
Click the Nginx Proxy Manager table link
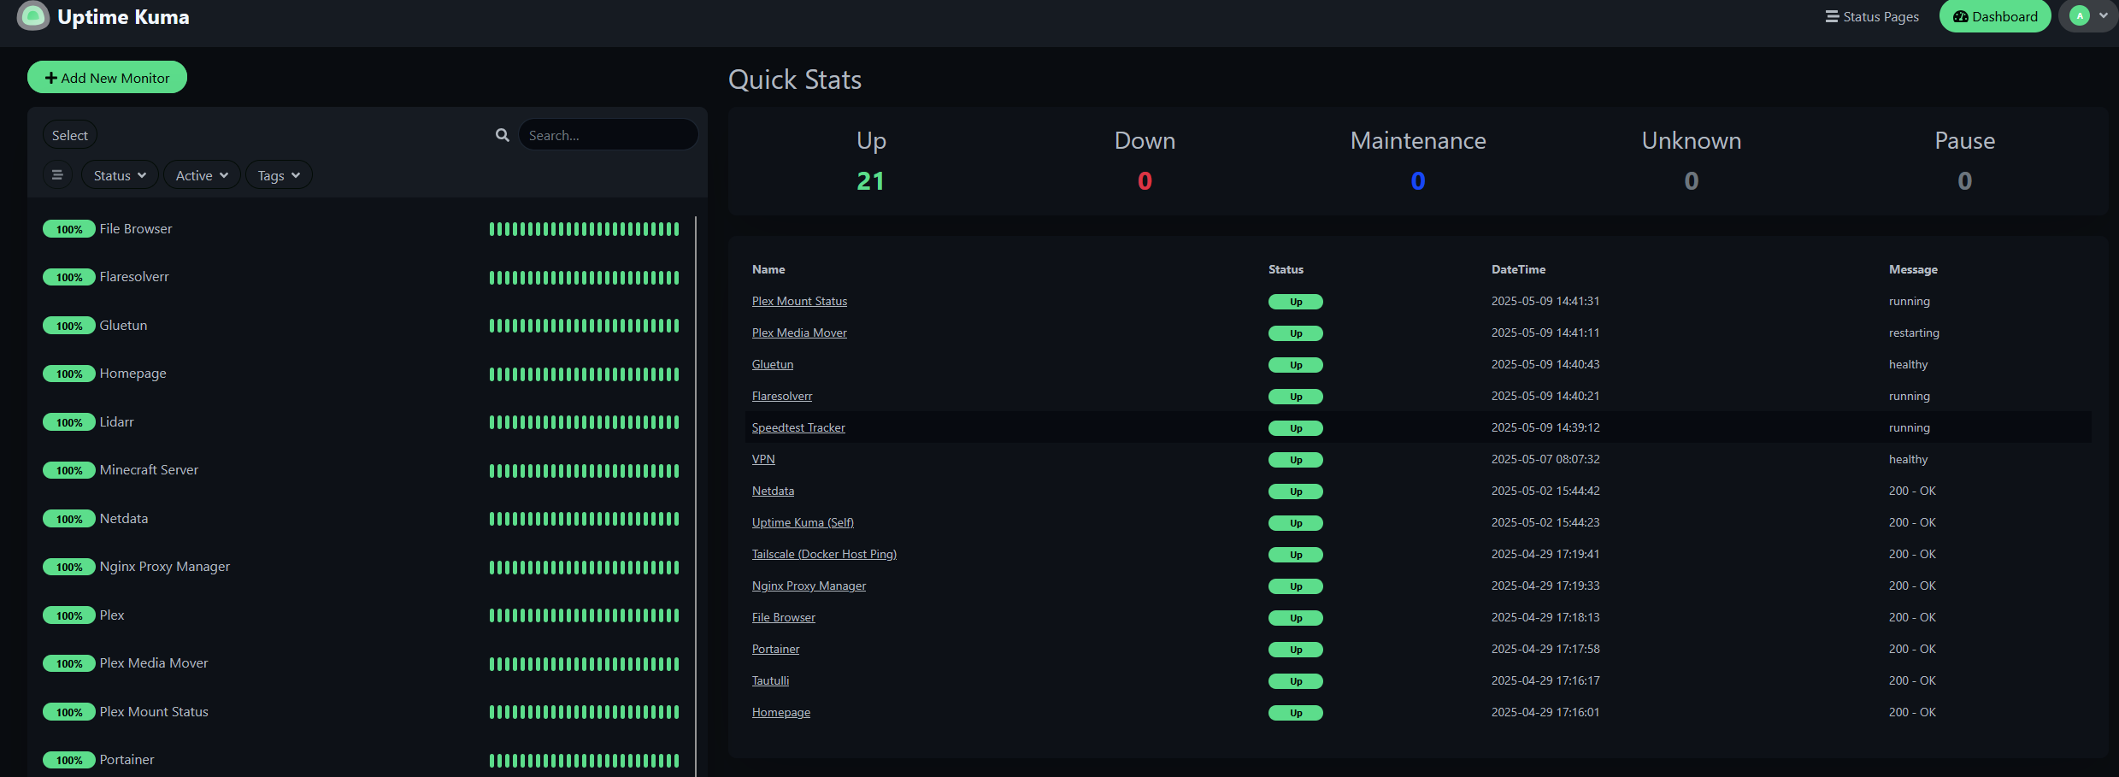[809, 586]
